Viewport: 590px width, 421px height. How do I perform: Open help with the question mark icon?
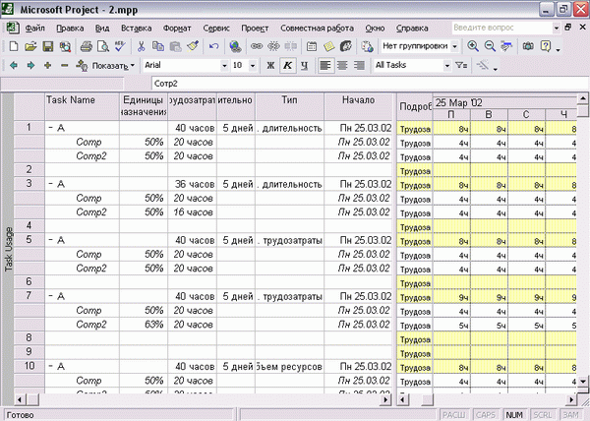point(545,46)
